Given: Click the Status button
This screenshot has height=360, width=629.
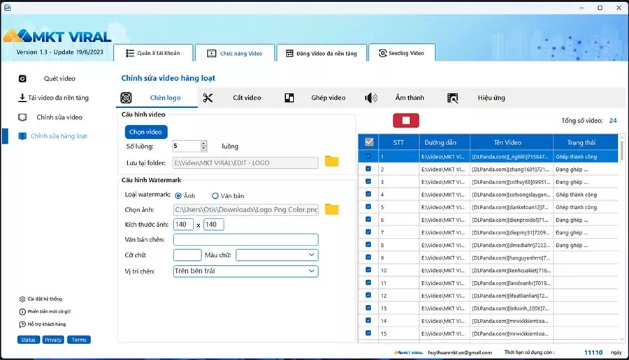Looking at the screenshot, I should (x=29, y=340).
